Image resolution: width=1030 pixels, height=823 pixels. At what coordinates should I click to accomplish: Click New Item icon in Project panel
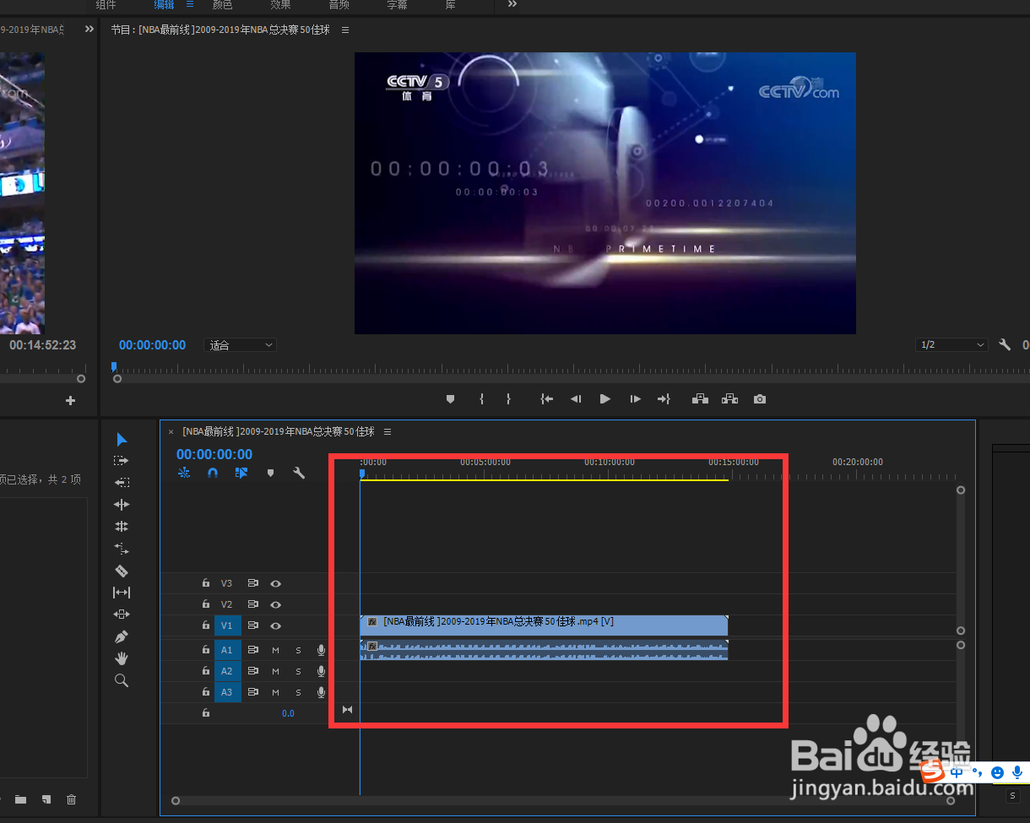point(46,799)
